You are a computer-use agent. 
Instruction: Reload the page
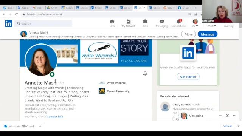(16, 14)
